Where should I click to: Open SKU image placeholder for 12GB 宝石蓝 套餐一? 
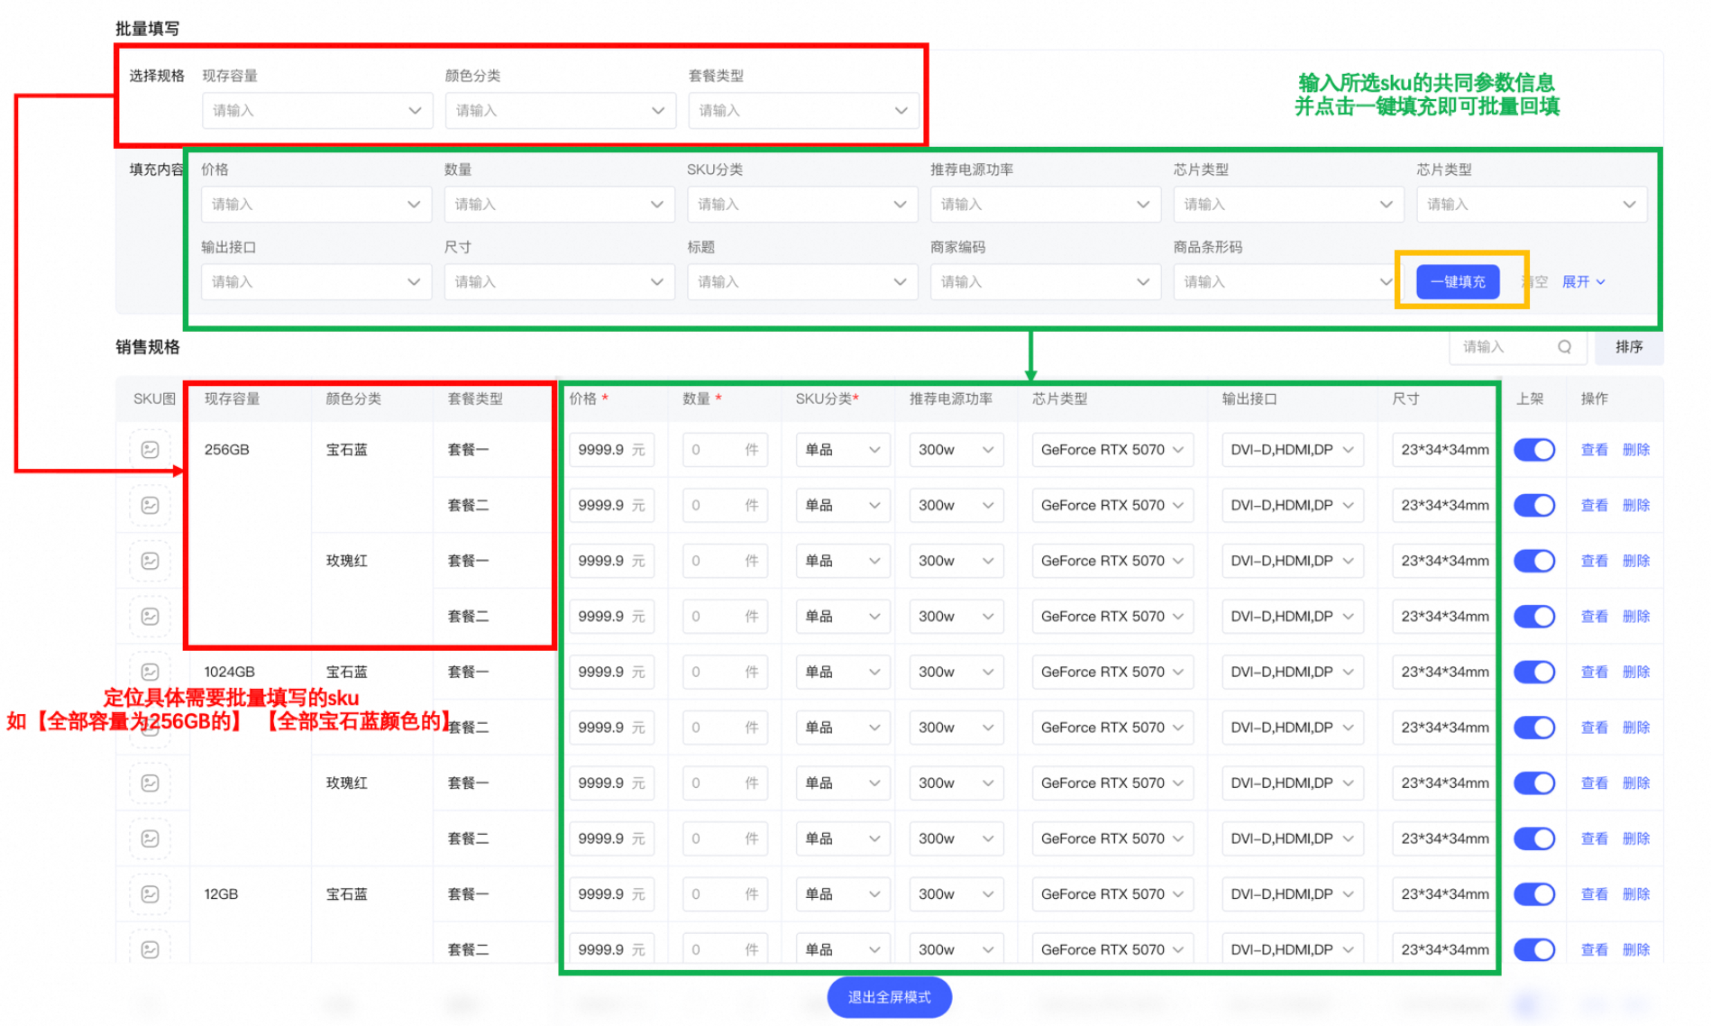[x=150, y=894]
